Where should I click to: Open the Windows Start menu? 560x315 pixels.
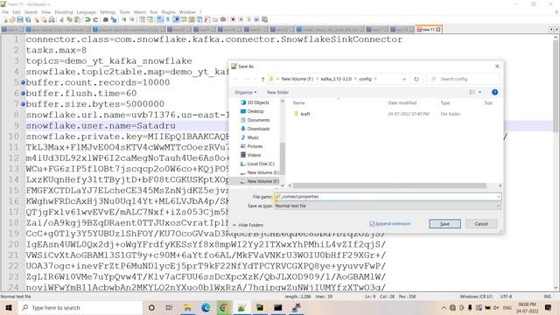coord(9,307)
